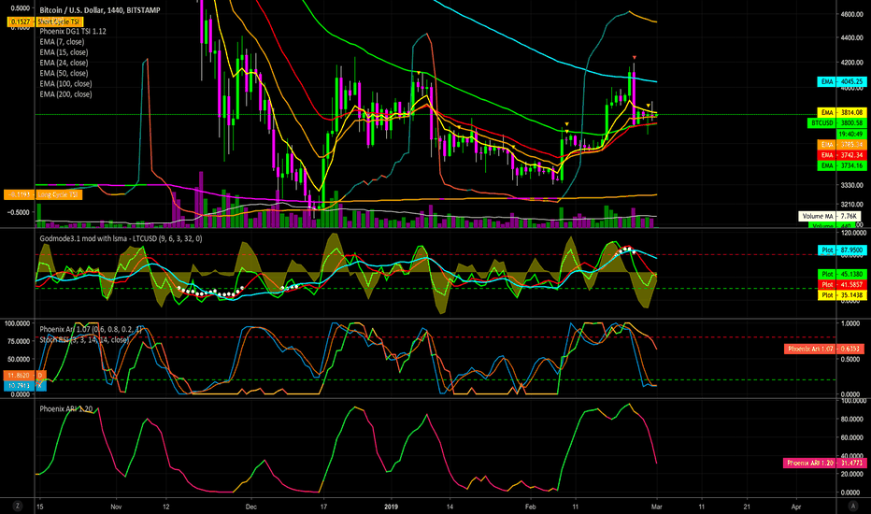This screenshot has height=514, width=871.
Task: Click the 4400.00 price axis level
Action: tap(851, 37)
